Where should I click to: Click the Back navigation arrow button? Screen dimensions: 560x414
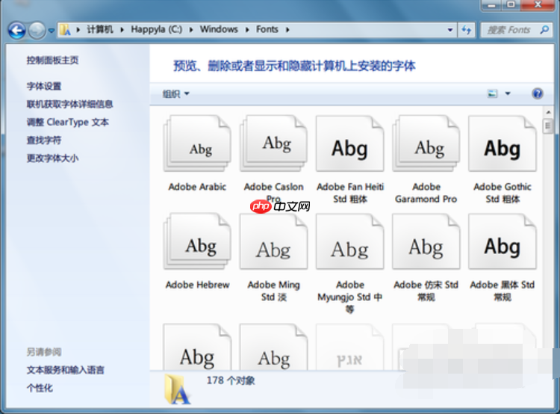pos(16,31)
